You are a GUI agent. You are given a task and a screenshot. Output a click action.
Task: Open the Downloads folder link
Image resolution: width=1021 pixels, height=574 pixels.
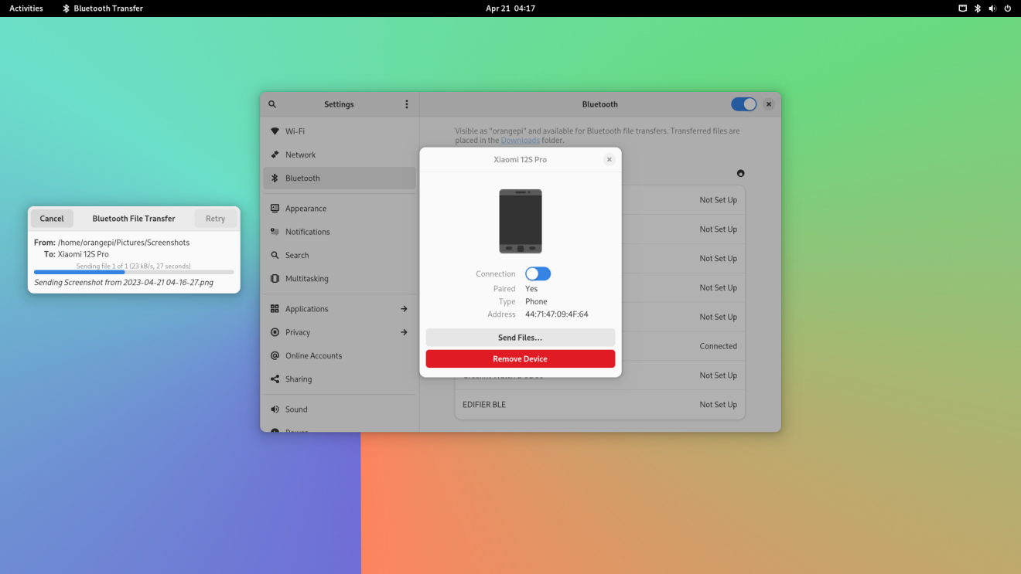(521, 141)
